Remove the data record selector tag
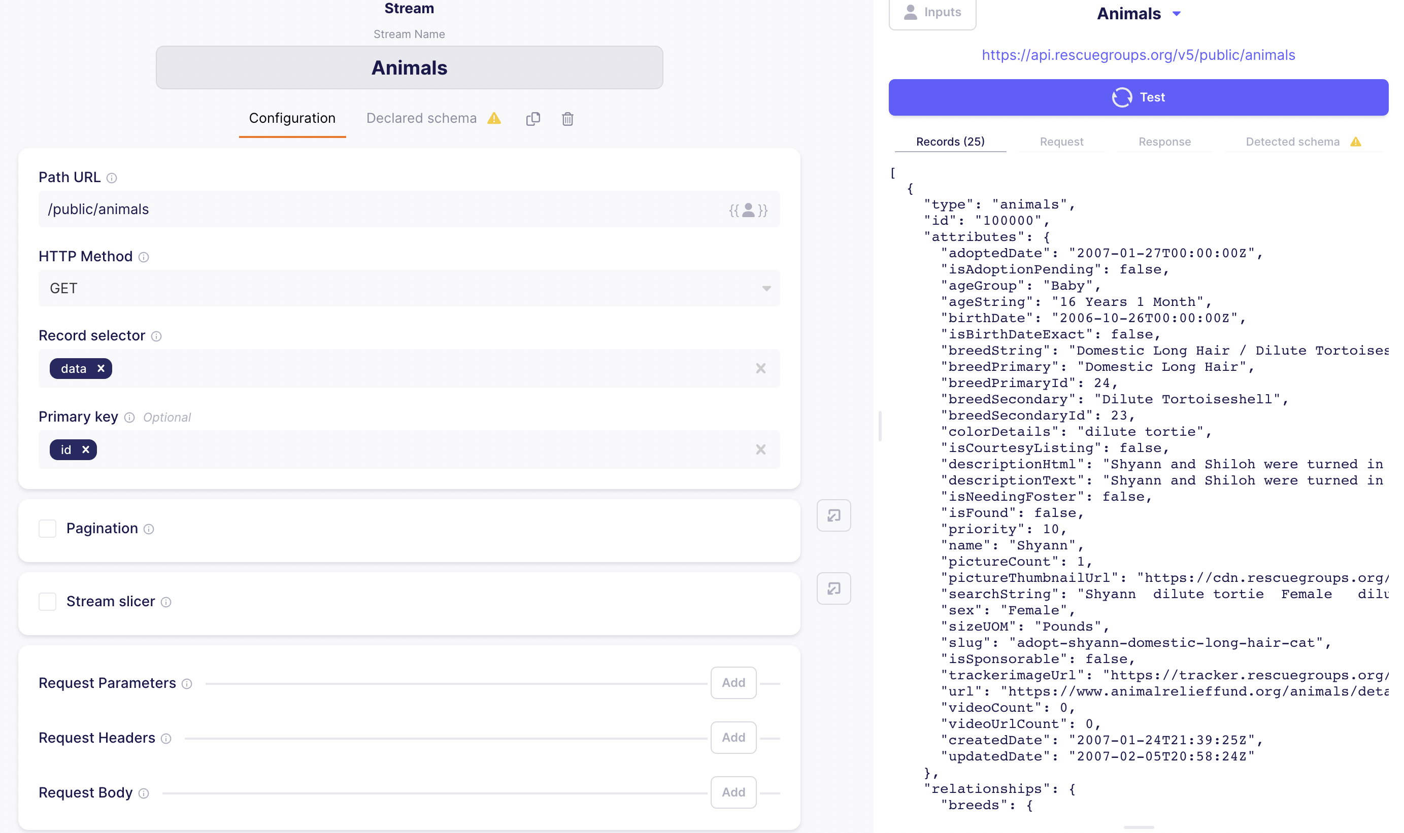Image resolution: width=1404 pixels, height=833 pixels. (101, 368)
